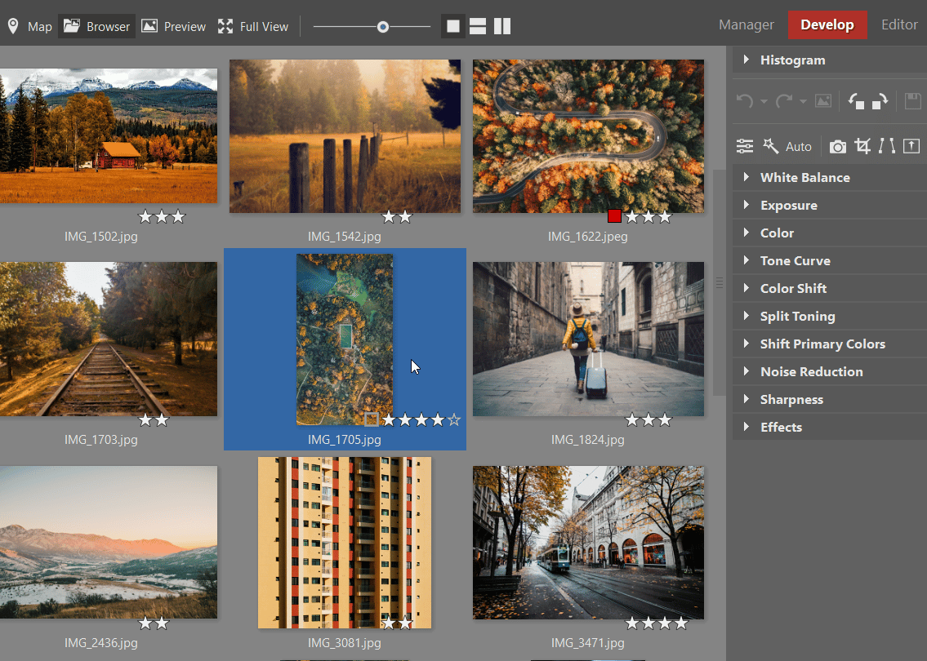Rotate the image right
927x661 pixels.
click(880, 100)
